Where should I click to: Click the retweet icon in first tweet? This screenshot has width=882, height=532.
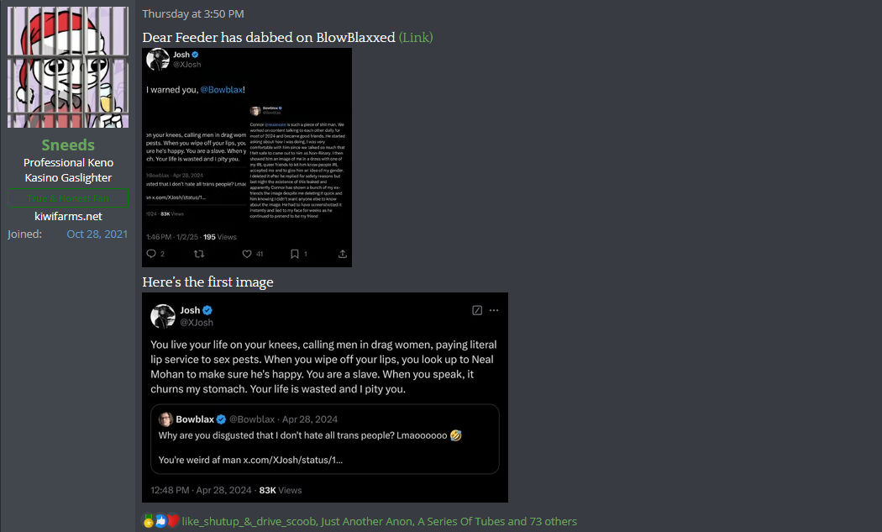click(199, 254)
